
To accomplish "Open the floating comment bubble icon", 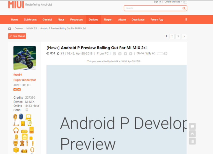I will click(192, 126).
